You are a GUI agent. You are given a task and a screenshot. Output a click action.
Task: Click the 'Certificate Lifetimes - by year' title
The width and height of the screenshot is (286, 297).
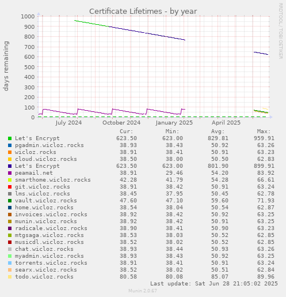[x=143, y=12]
